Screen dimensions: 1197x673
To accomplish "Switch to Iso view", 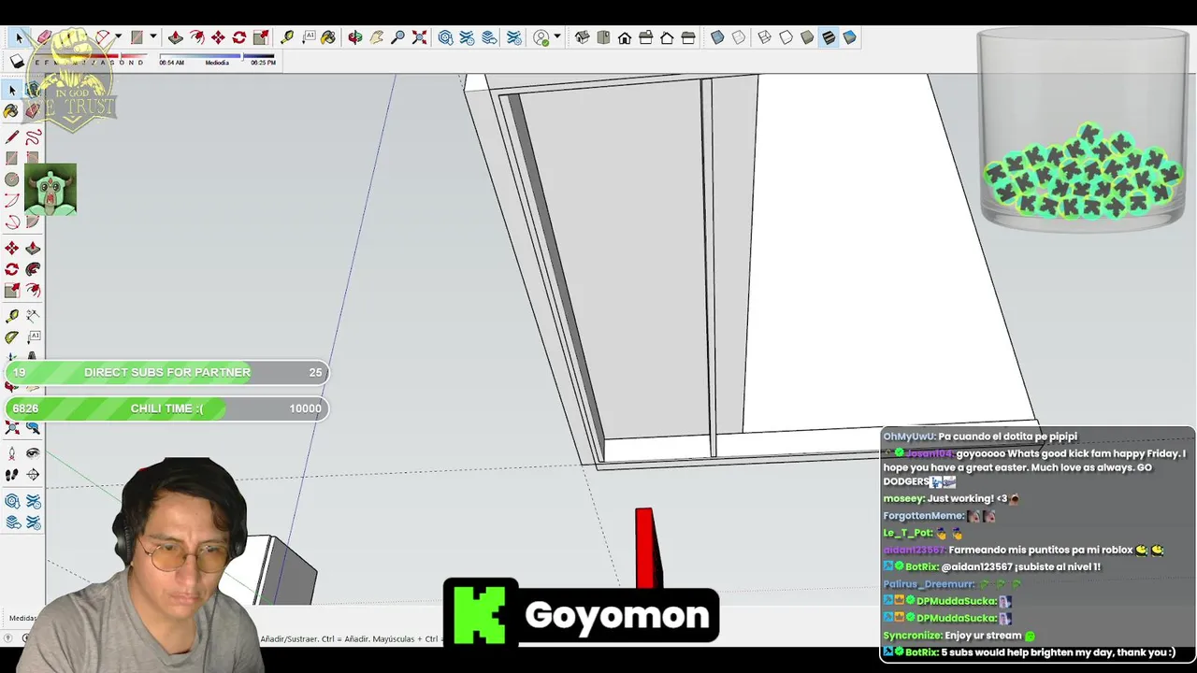I will coord(582,37).
